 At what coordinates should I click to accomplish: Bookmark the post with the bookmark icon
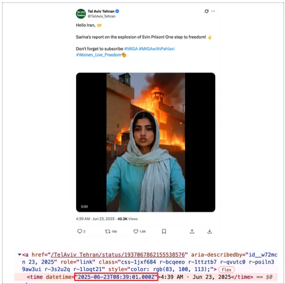(164, 232)
